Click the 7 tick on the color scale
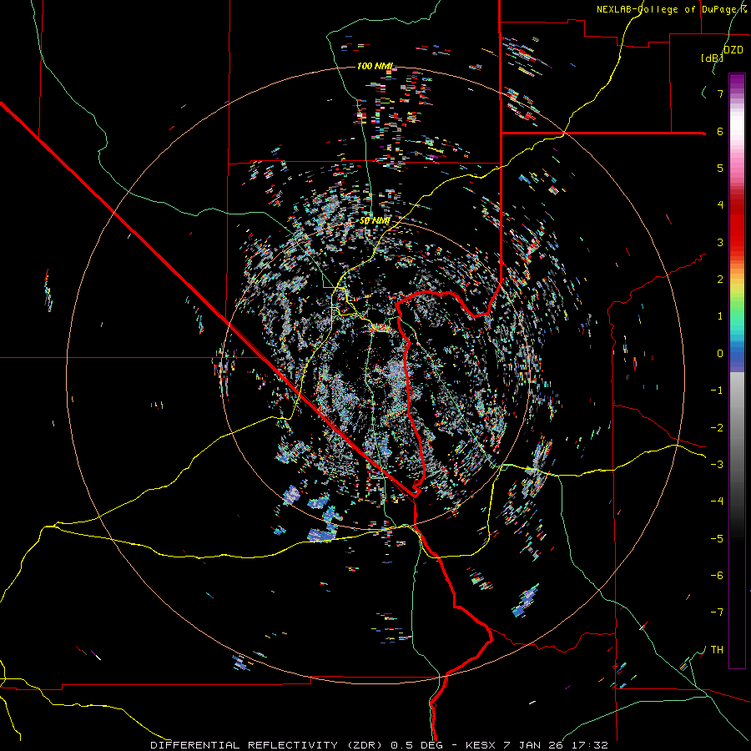This screenshot has height=751, width=751. point(720,93)
